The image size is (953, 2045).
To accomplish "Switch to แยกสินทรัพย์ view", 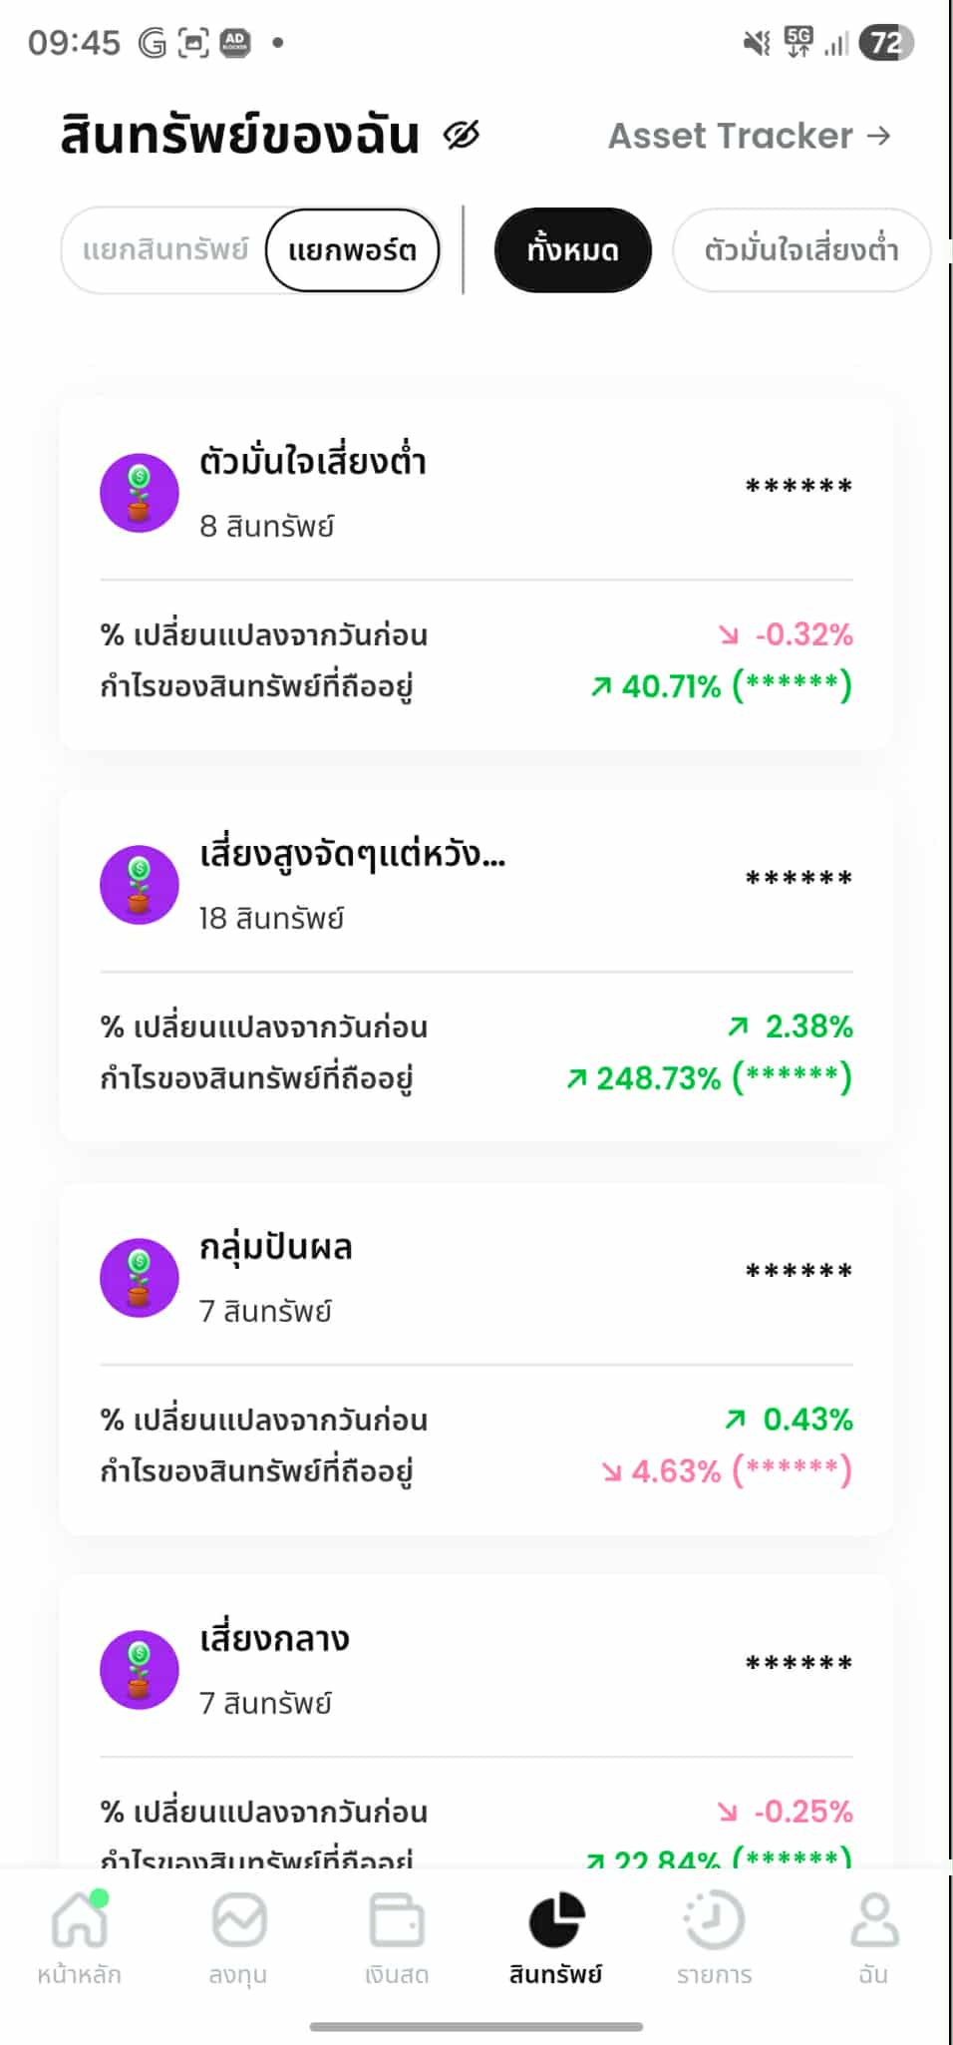I will click(165, 249).
